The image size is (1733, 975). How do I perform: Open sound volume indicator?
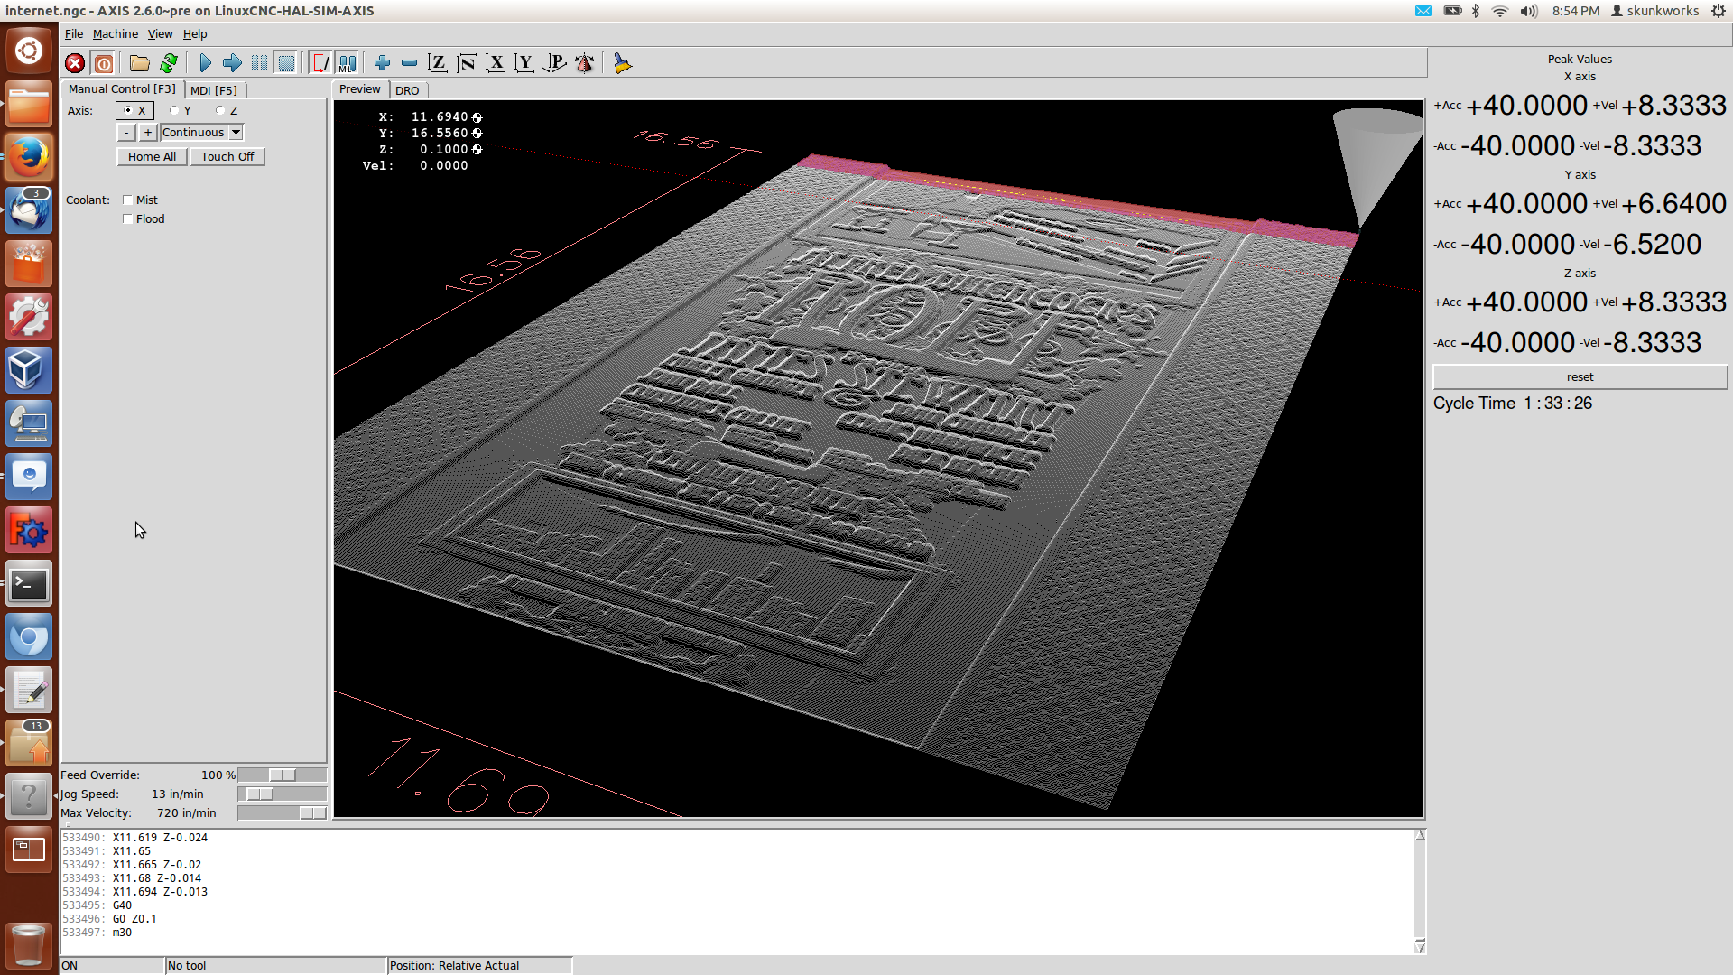click(1528, 11)
